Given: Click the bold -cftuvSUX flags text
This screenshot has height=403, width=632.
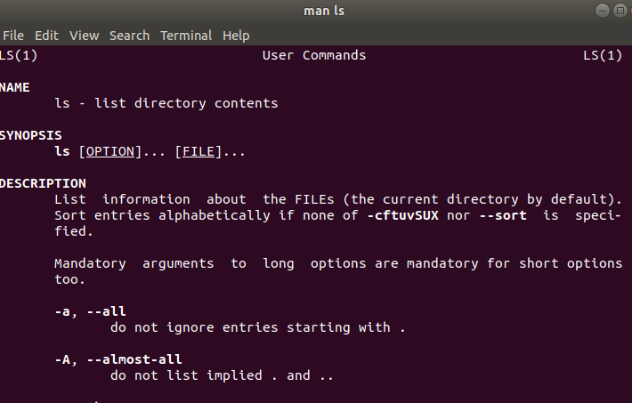Looking at the screenshot, I should tap(402, 215).
